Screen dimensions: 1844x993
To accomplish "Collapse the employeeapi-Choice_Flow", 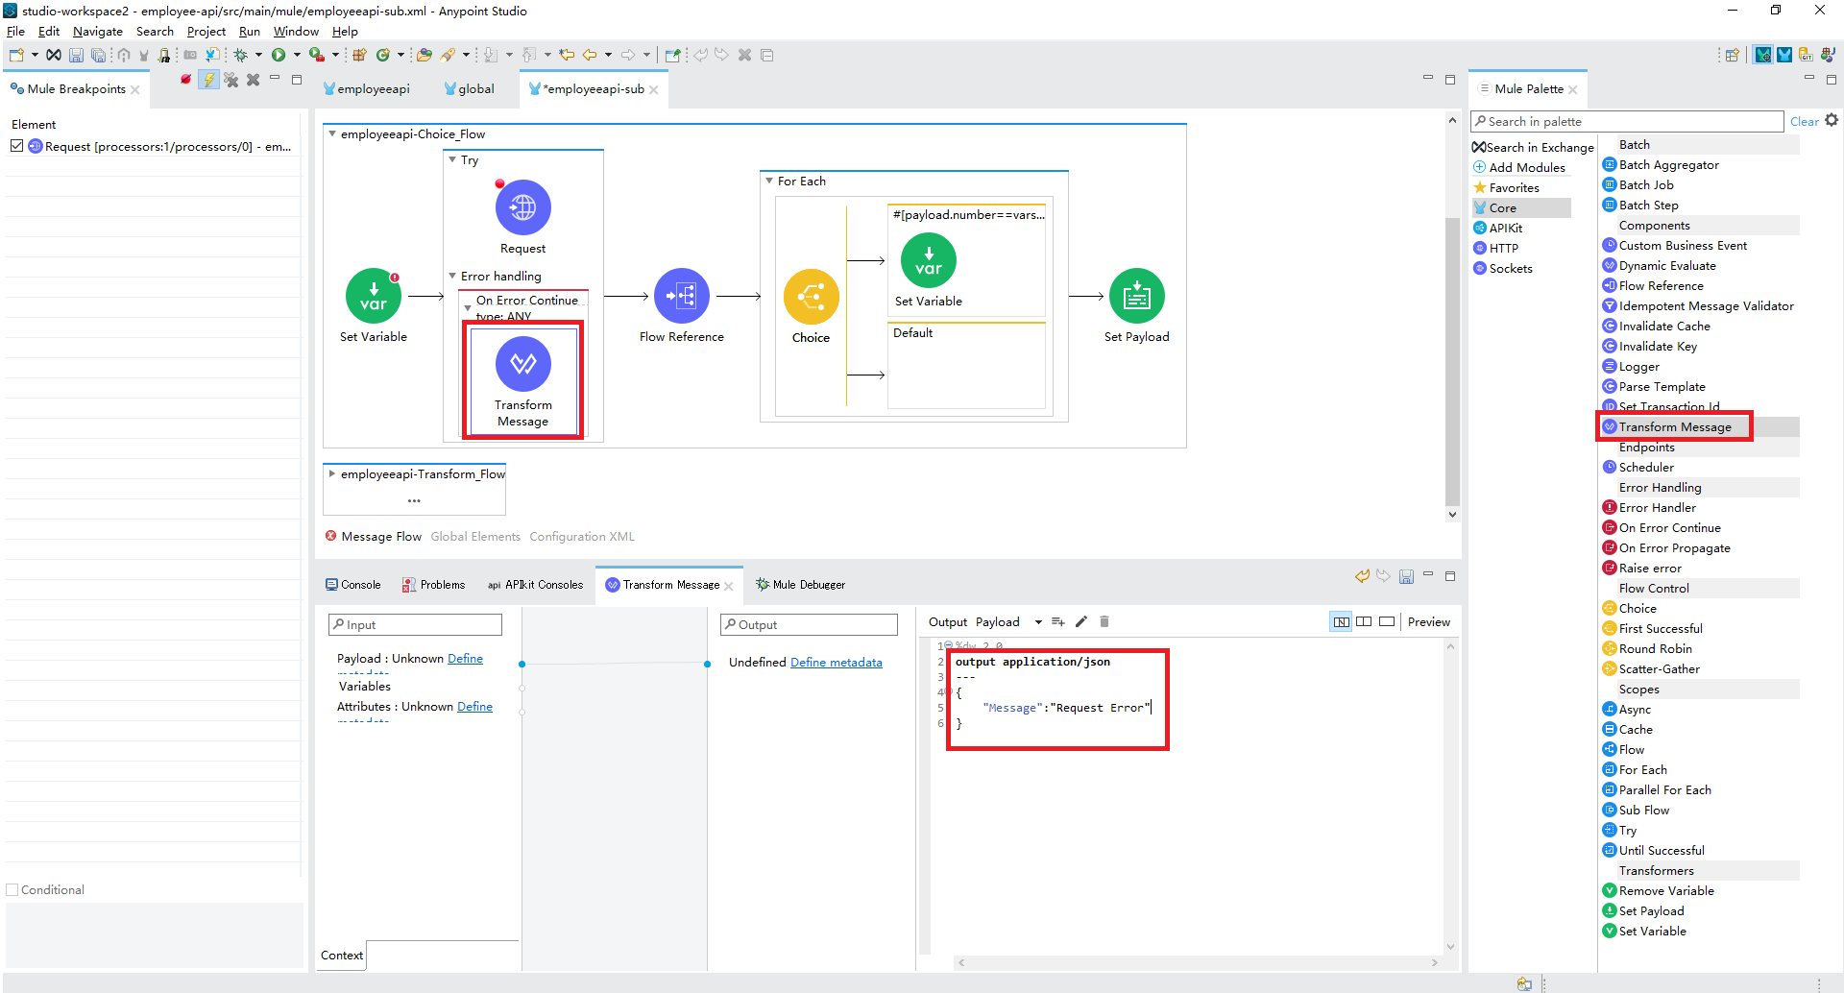I will pos(332,133).
